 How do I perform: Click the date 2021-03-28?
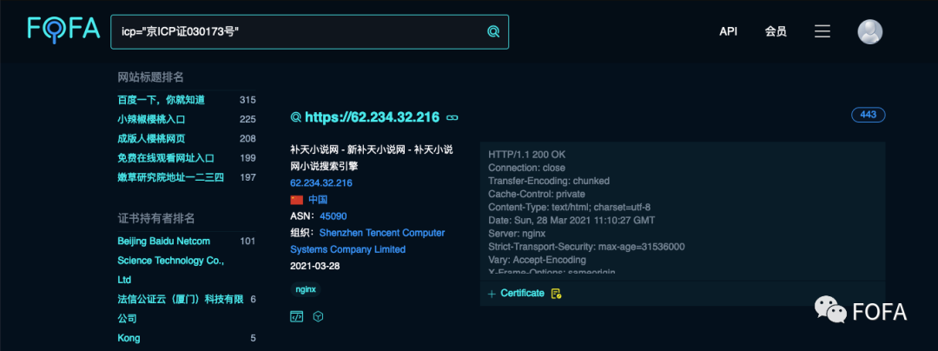point(314,266)
